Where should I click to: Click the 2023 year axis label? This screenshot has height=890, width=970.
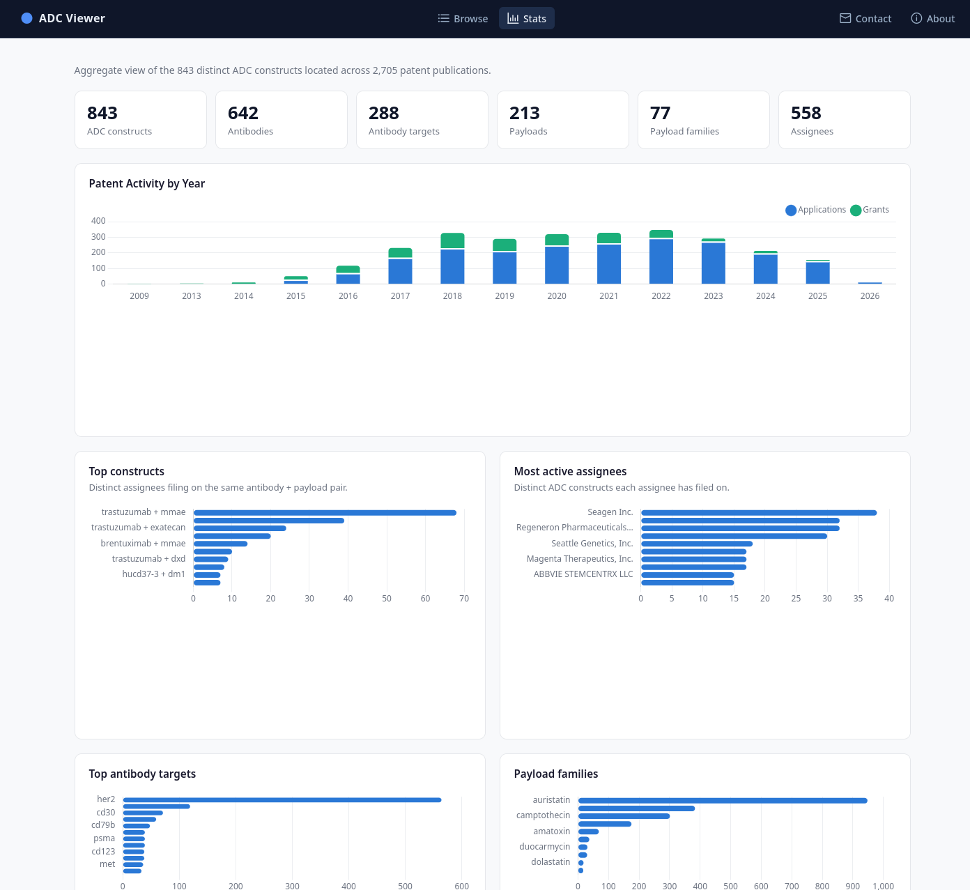pos(714,296)
